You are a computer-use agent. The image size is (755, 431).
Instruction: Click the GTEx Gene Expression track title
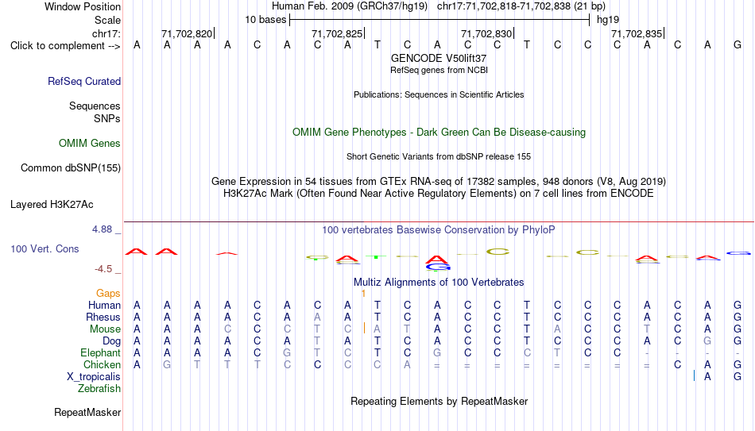(439, 181)
